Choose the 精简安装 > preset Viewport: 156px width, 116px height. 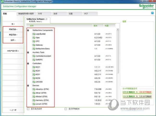[13, 29]
